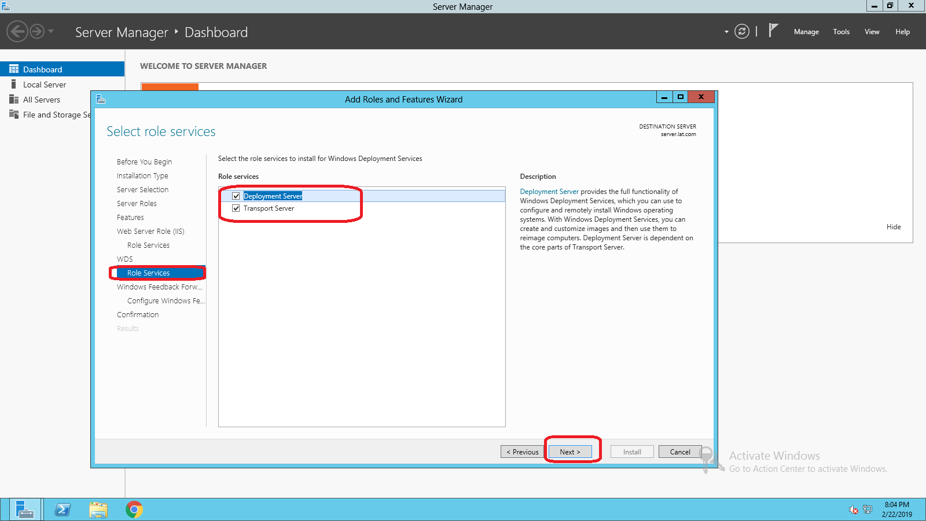Go back with the Previous button
926x521 pixels.
point(523,452)
